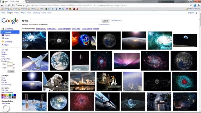Click the last red bookmark icon
This screenshot has width=201, height=113.
[77, 9]
